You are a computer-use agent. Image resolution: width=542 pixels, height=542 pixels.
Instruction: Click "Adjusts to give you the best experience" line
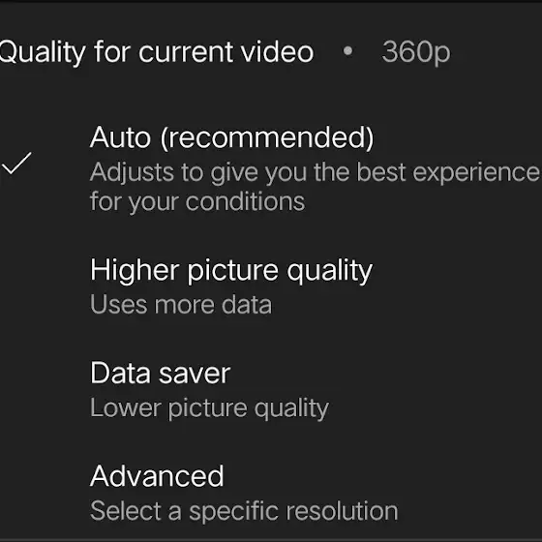click(x=315, y=172)
